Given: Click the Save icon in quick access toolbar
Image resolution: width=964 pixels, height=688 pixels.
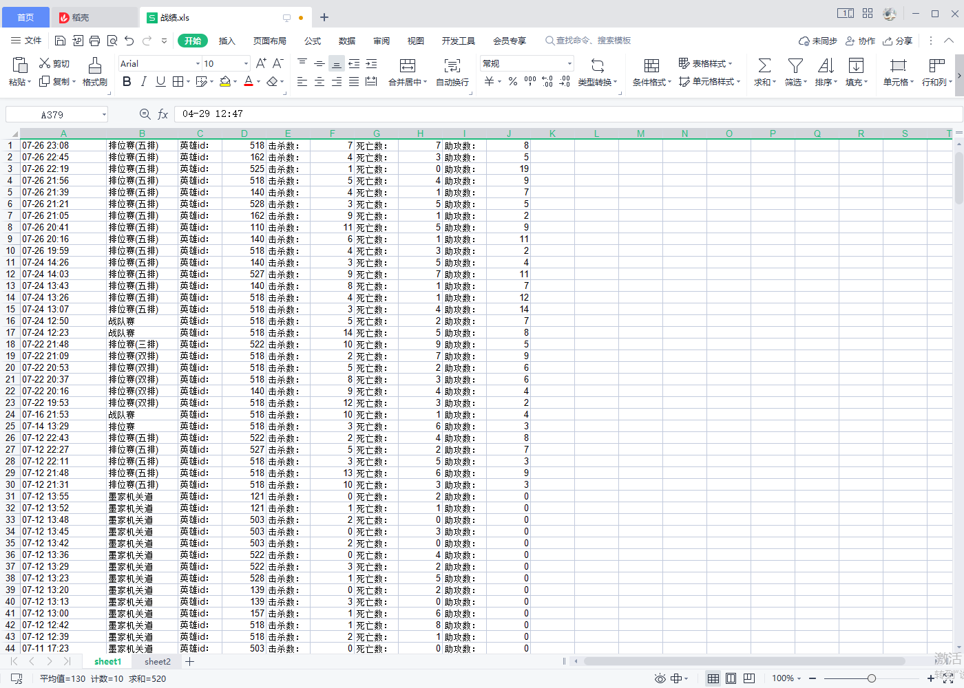Looking at the screenshot, I should coord(60,41).
